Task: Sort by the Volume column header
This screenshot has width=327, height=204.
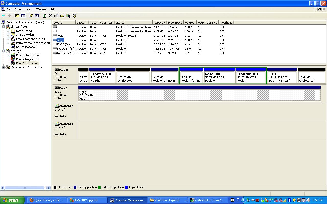Action: (64, 23)
